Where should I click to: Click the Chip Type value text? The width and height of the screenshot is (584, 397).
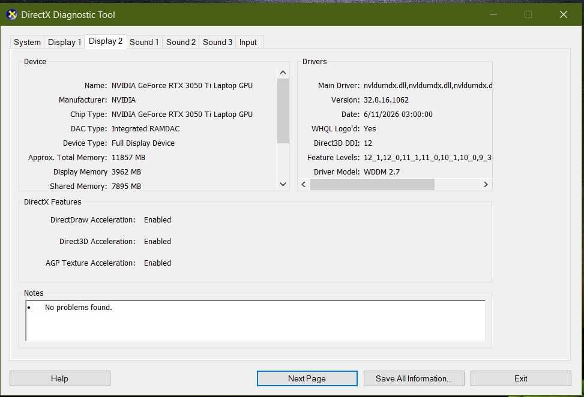182,115
